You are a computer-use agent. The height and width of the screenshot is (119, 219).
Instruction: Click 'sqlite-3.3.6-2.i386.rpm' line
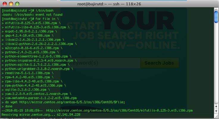pyautogui.click(x=26, y=90)
